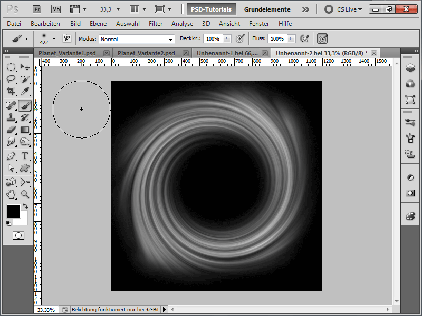Open the Paths panel icon

pos(410,100)
